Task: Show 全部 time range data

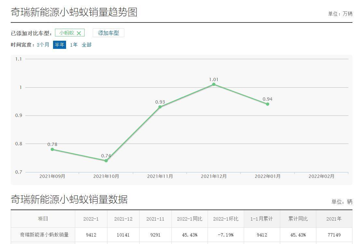Action: [87, 45]
